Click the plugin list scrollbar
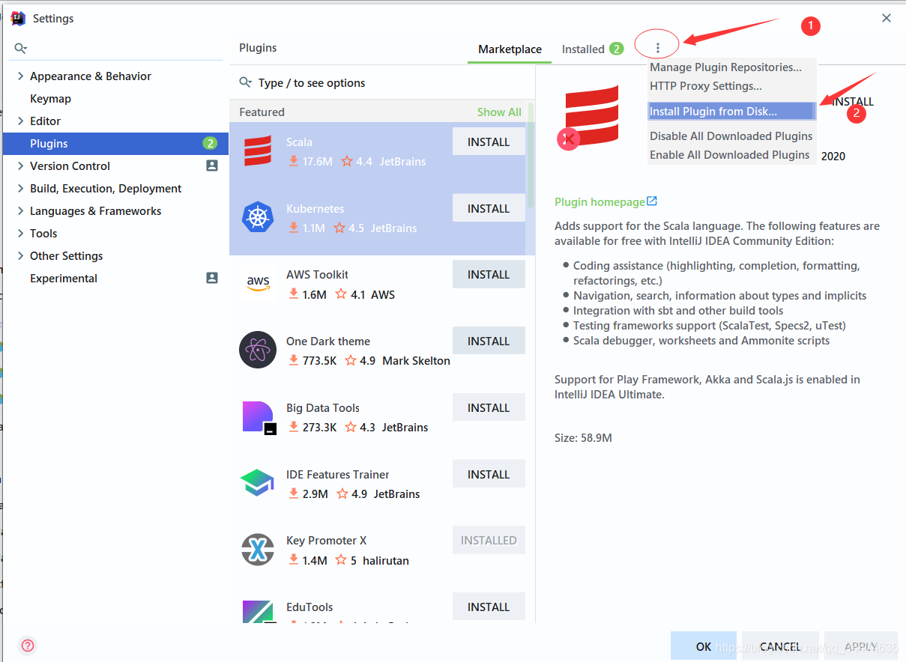Viewport: 906px width, 662px height. (531, 156)
